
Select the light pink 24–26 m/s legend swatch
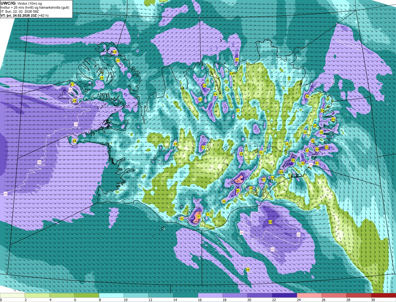point(309,295)
